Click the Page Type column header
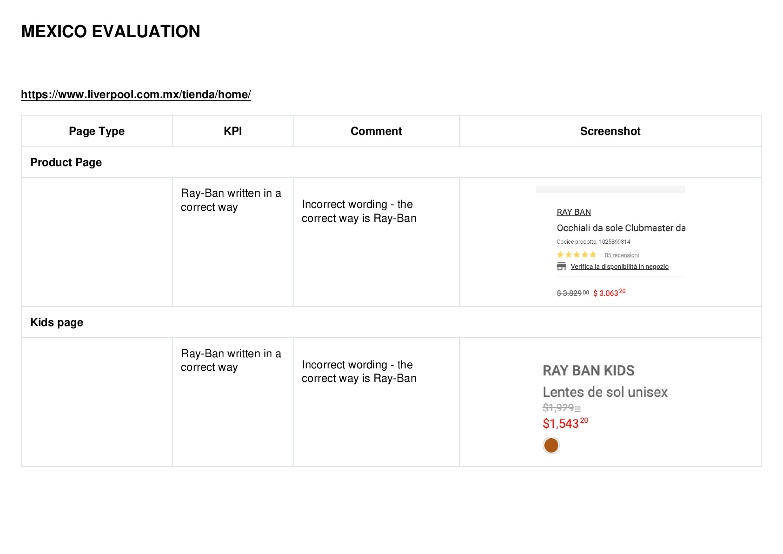Viewport: 783px width, 554px height. click(x=97, y=131)
